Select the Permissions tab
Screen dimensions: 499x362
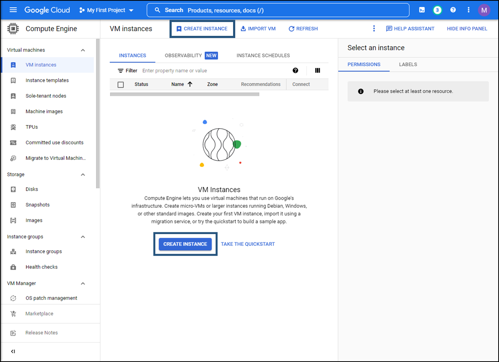click(364, 64)
